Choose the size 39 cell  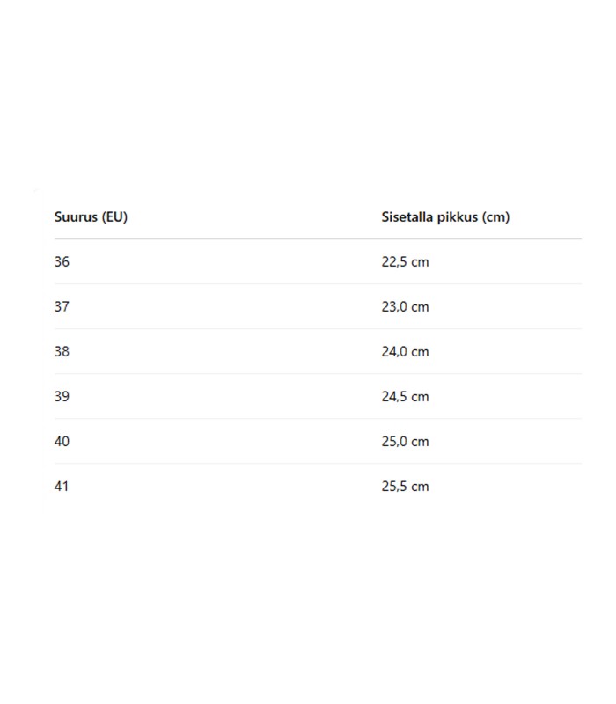pos(62,397)
